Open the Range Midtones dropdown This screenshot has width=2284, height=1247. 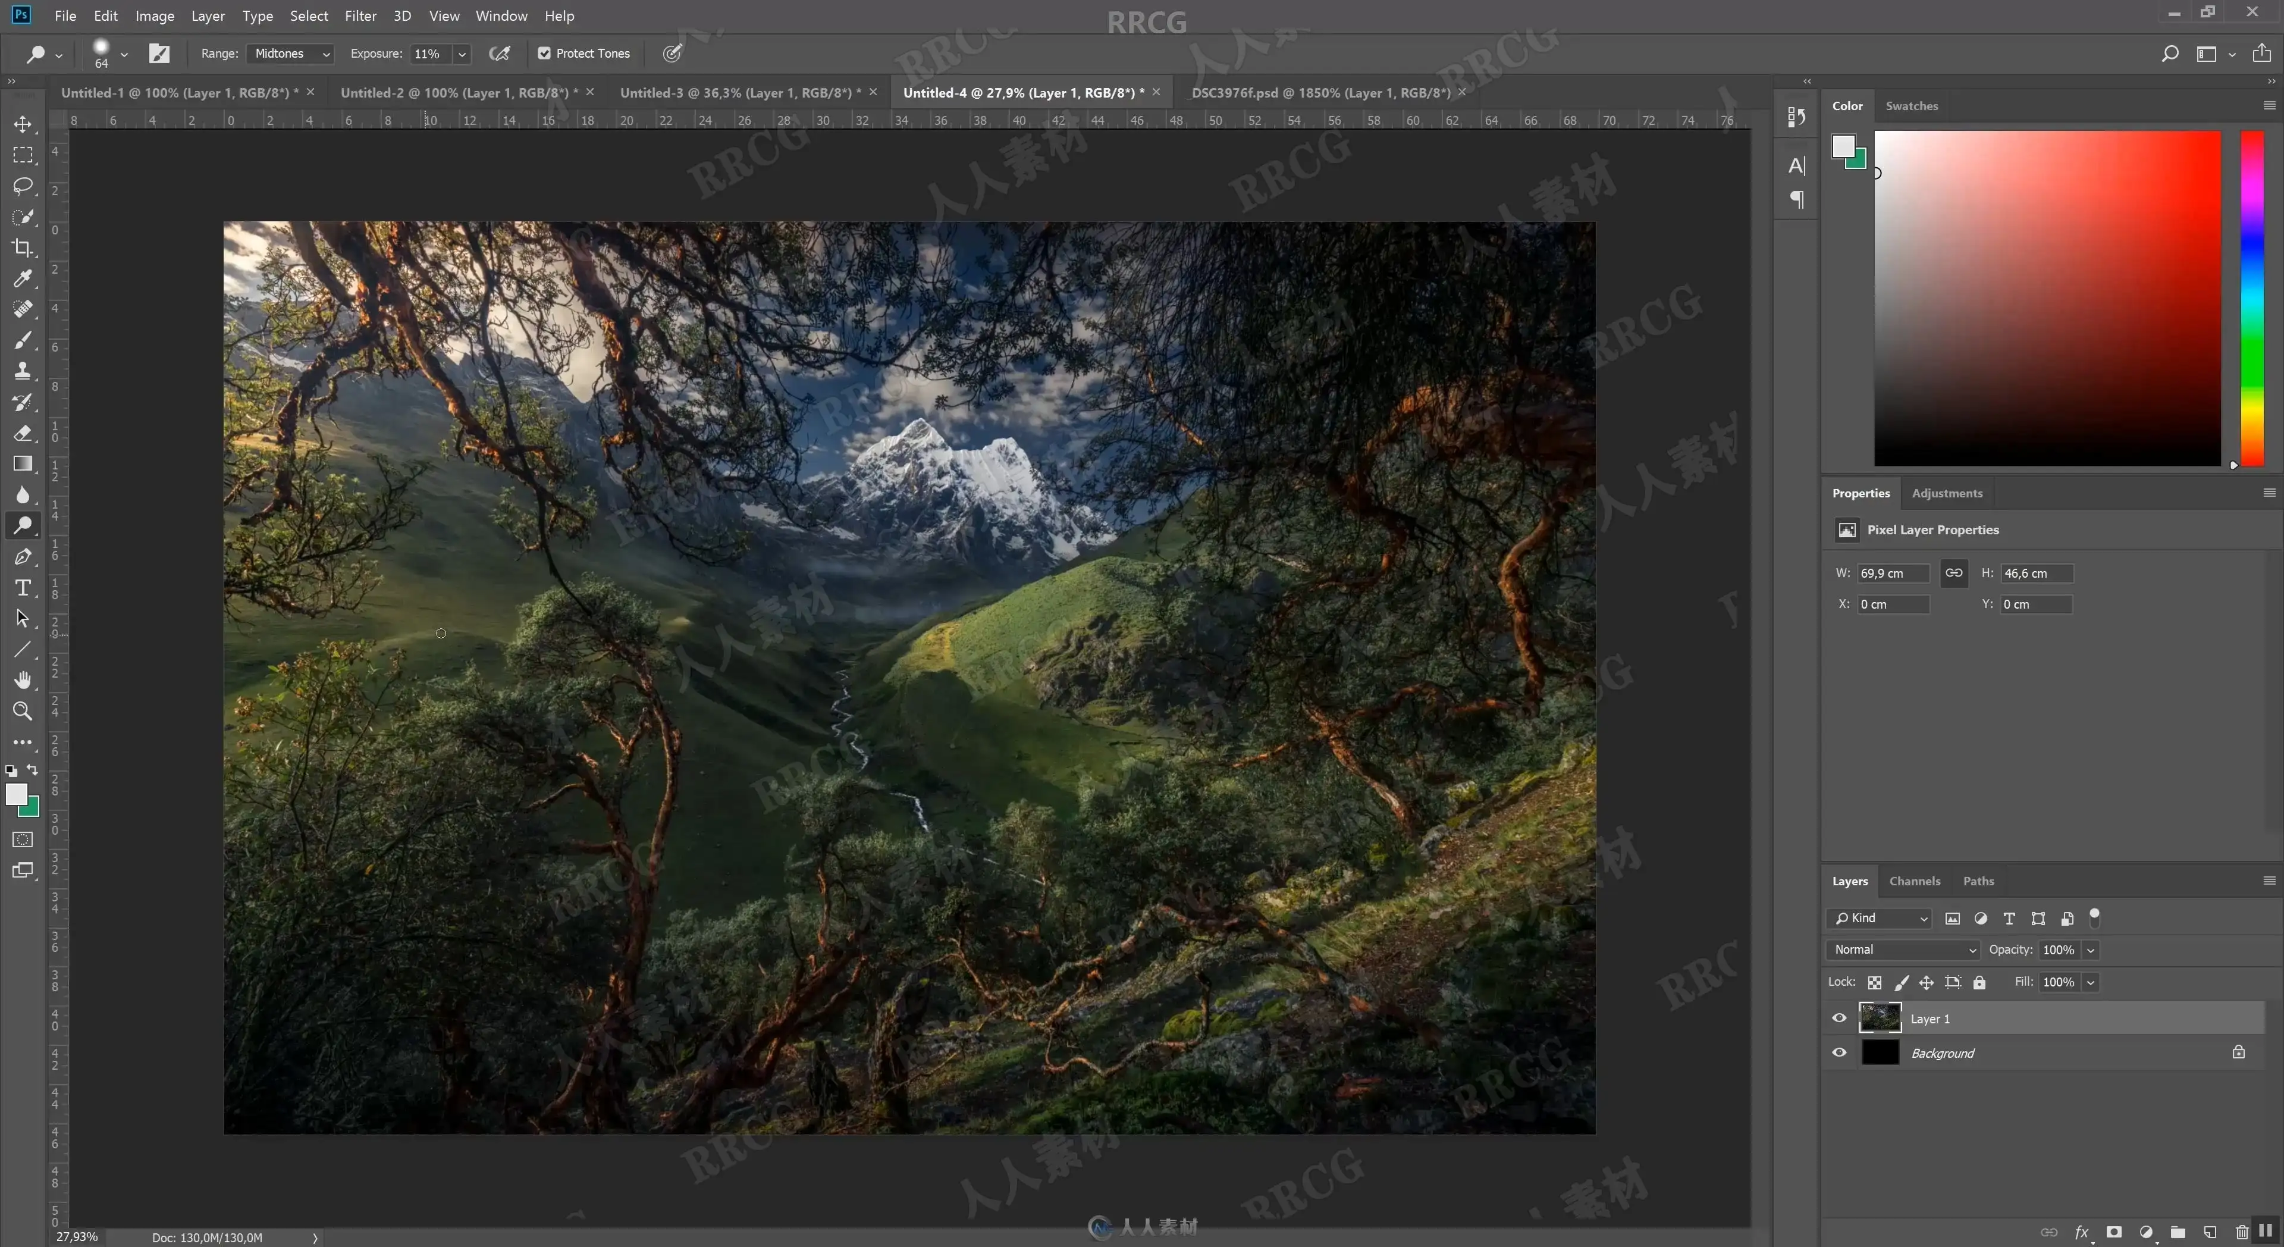(291, 53)
